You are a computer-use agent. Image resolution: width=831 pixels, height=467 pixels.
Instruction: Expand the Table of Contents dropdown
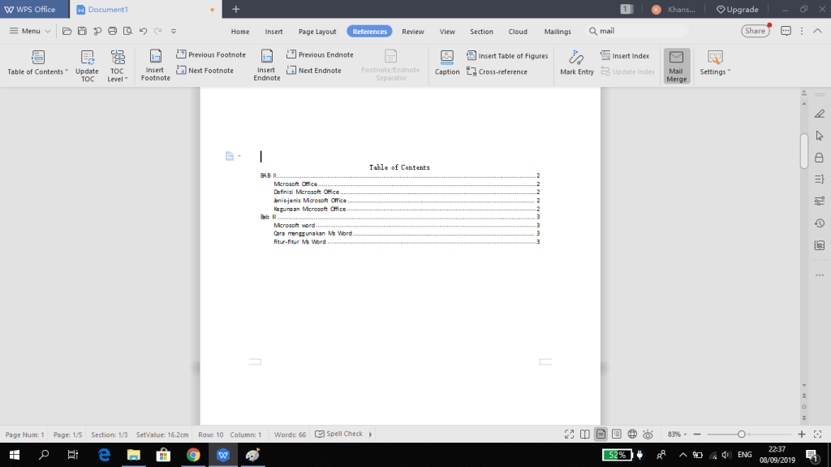[x=38, y=71]
